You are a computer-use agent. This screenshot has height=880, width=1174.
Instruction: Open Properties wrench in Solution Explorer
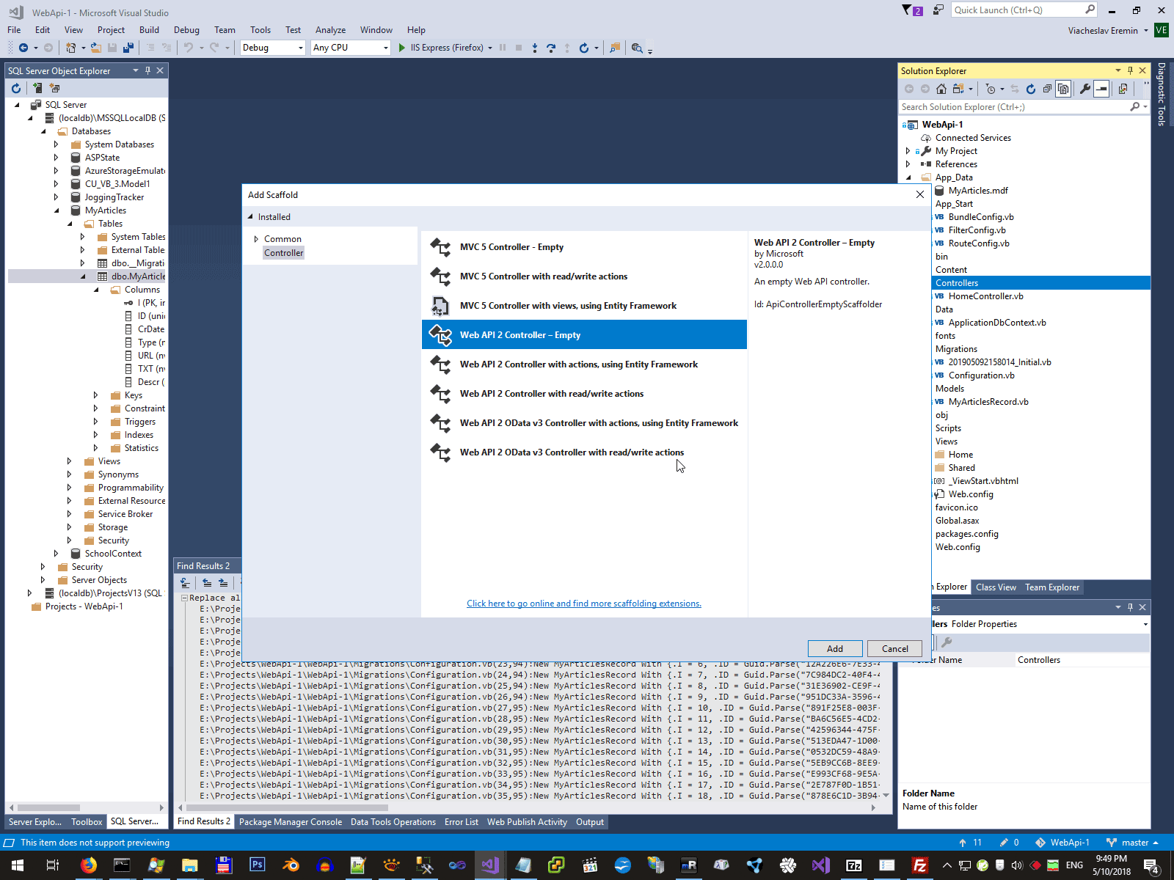pos(1085,89)
